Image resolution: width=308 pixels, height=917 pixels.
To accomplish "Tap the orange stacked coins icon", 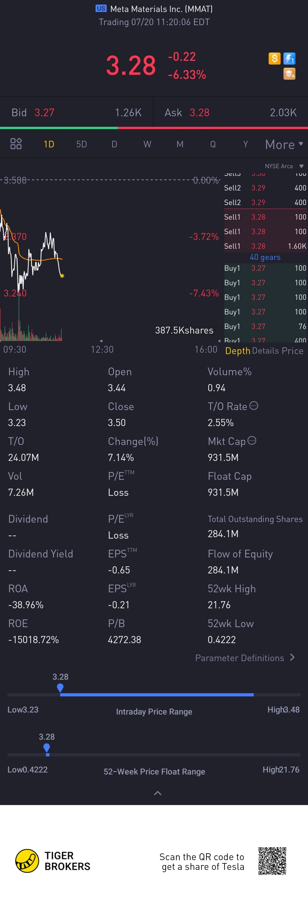I will tap(289, 74).
